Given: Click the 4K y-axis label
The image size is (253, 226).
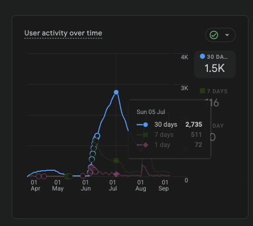Looking at the screenshot, I should pos(184,57).
